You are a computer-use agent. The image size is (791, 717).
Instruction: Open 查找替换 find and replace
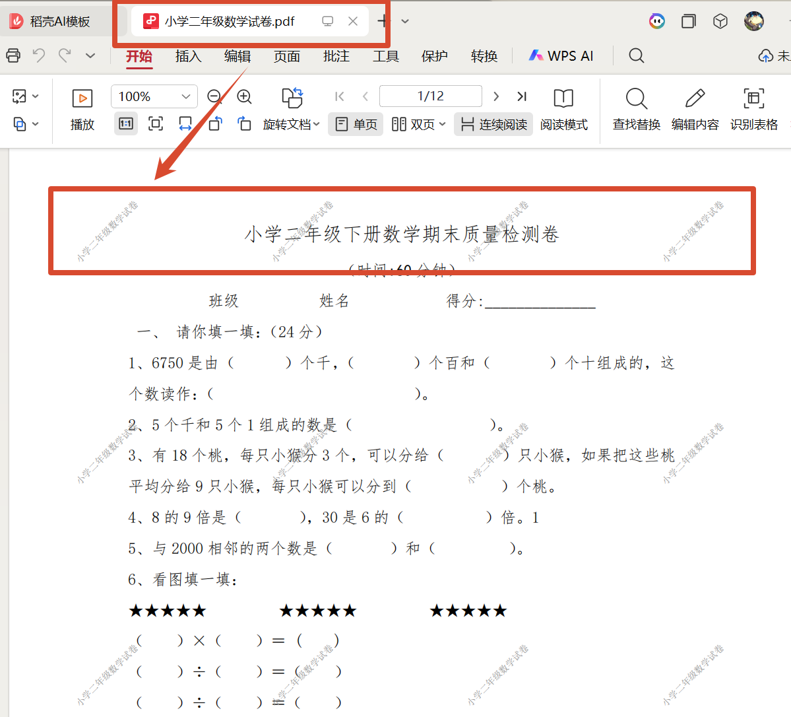click(x=637, y=110)
